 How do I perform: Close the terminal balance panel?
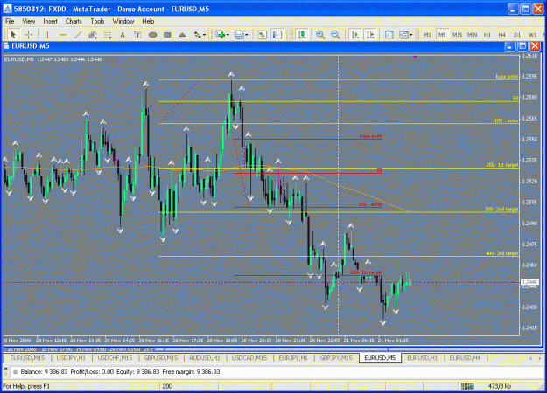pos(5,369)
